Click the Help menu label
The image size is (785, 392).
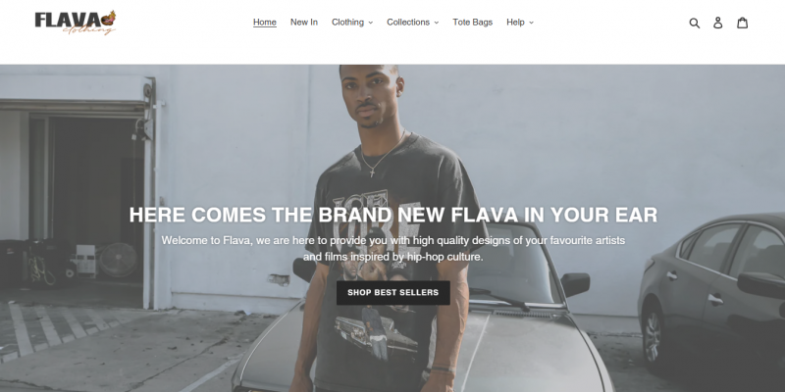515,22
